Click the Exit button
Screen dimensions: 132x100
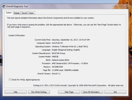(115, 92)
